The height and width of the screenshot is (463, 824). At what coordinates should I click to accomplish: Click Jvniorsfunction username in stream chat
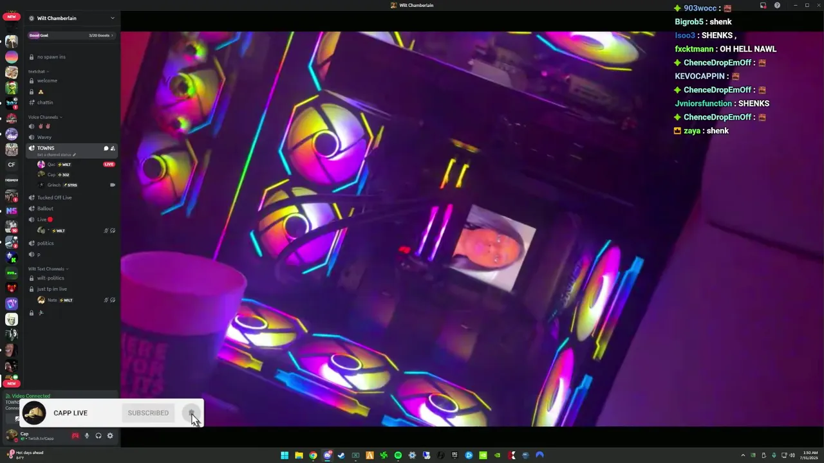pos(703,104)
